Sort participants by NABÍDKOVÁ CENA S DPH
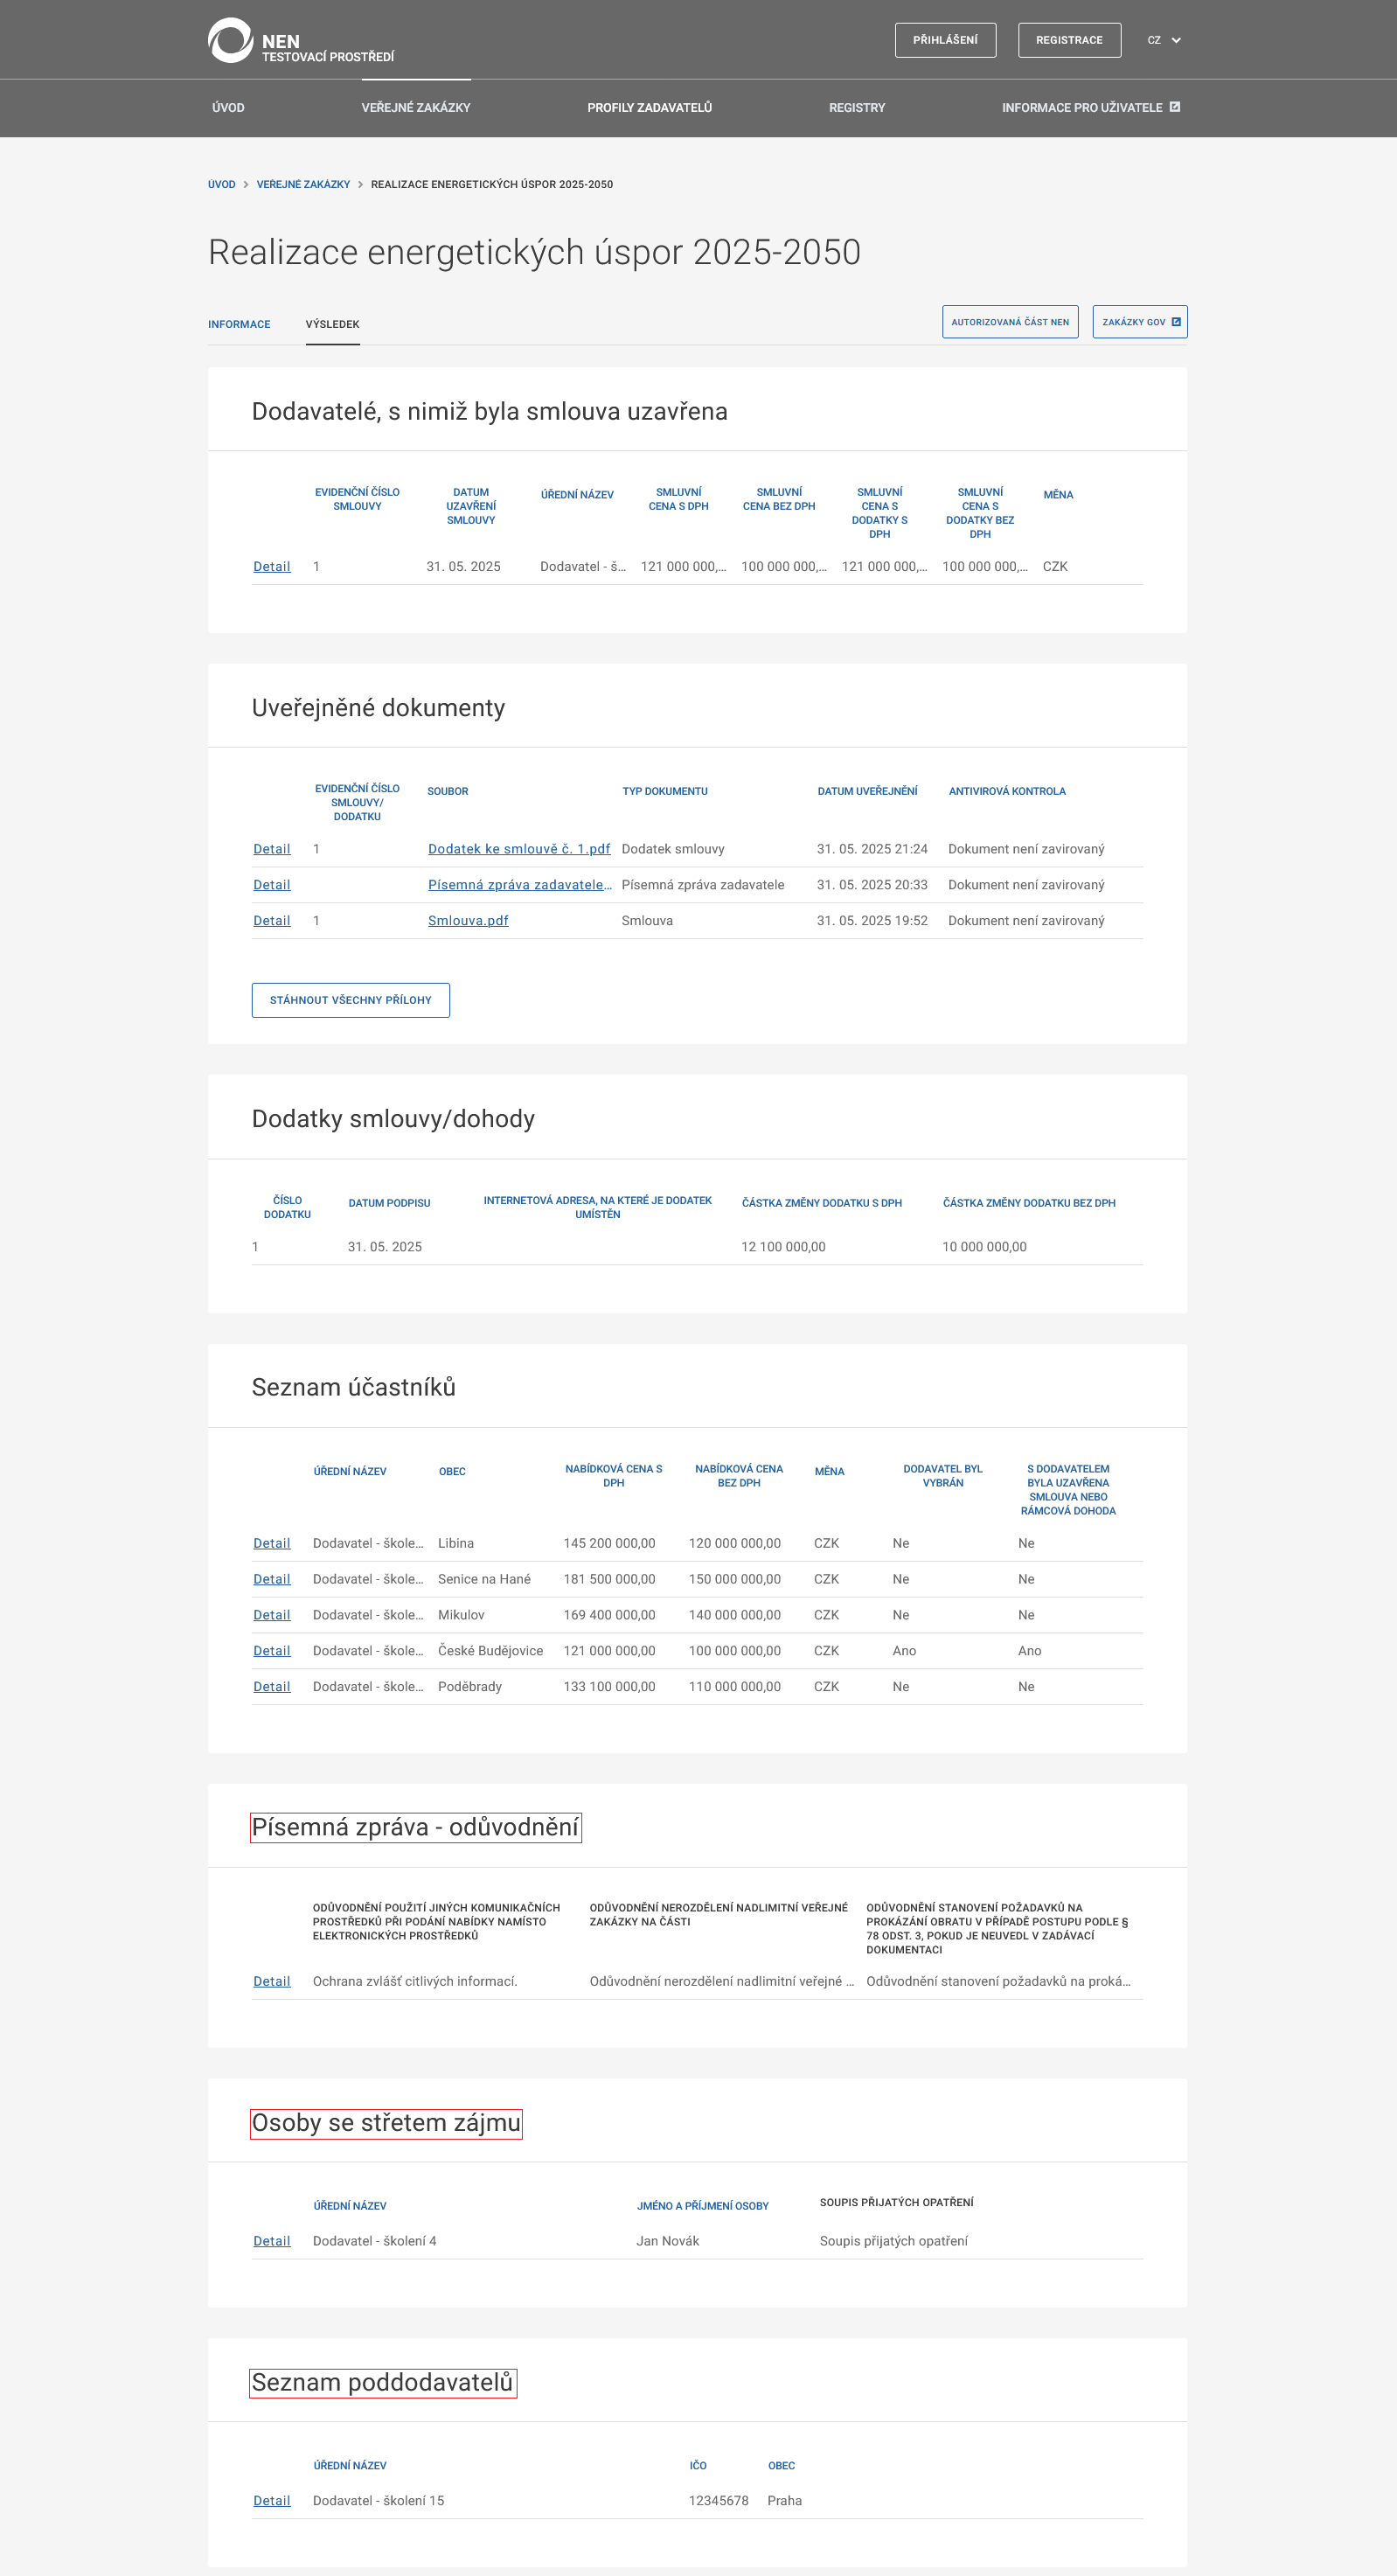Image resolution: width=1397 pixels, height=2576 pixels. [614, 1476]
